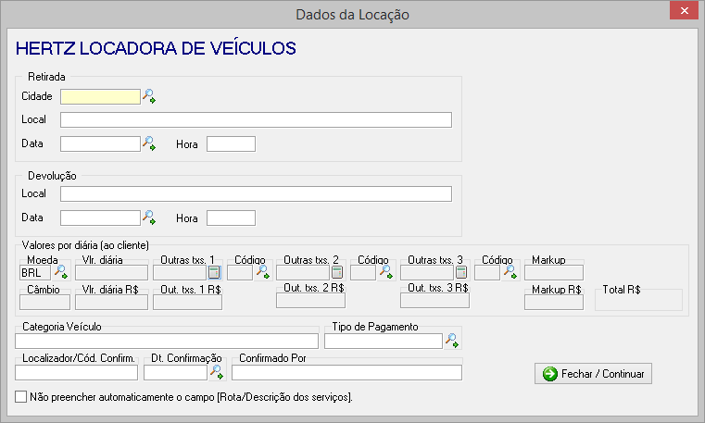Focus the Categoria Veículo field
This screenshot has height=423, width=705.
167,342
